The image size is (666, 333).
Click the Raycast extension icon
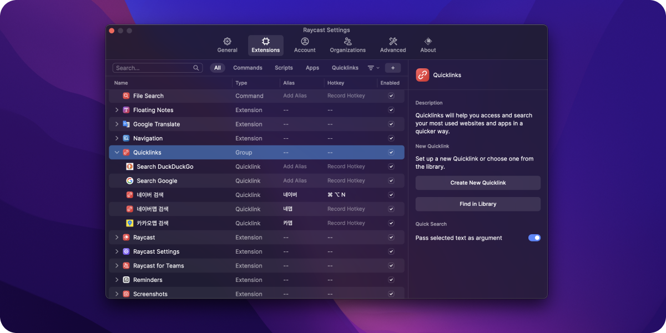point(126,238)
